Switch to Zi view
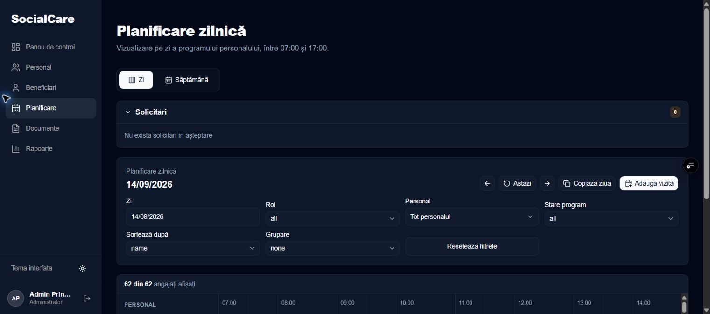Screen dimensions: 710x314 136,80
